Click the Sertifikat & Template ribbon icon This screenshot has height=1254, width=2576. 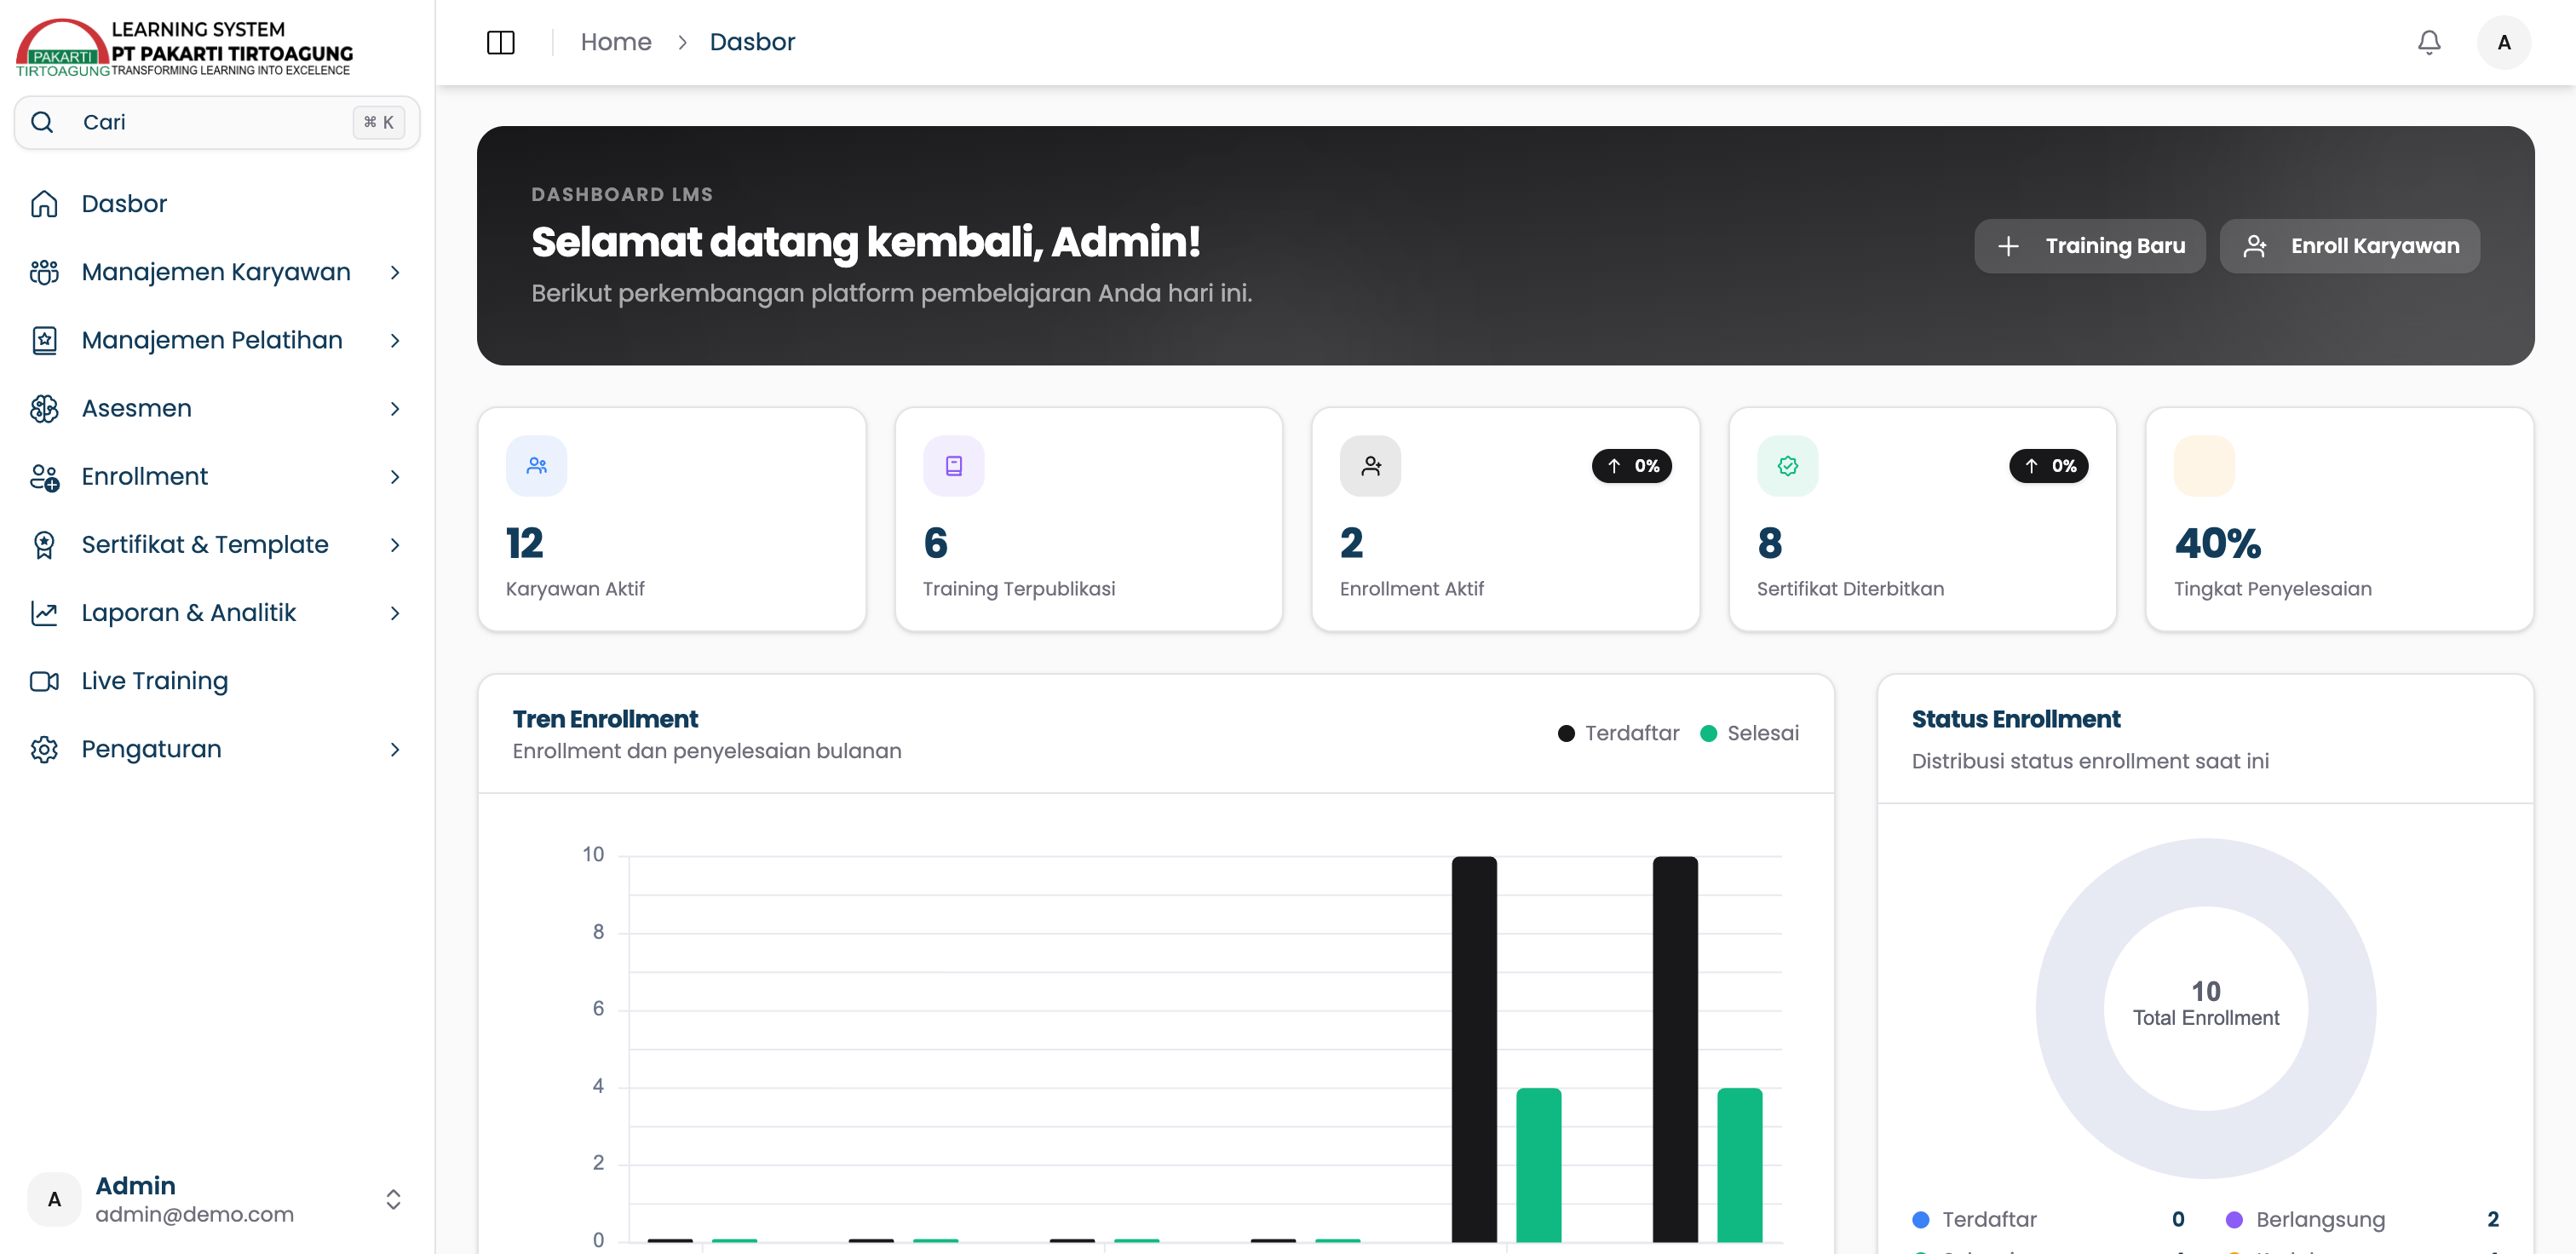tap(44, 545)
